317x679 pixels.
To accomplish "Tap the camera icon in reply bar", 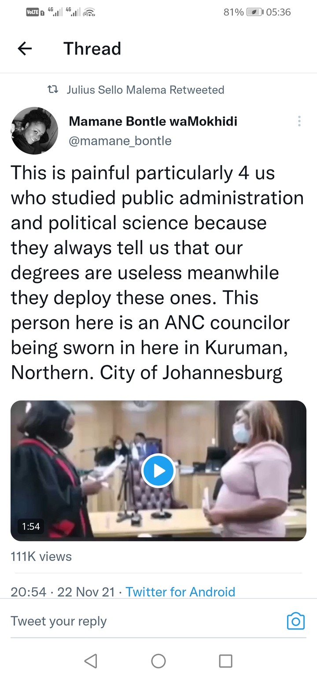I will coord(295,621).
